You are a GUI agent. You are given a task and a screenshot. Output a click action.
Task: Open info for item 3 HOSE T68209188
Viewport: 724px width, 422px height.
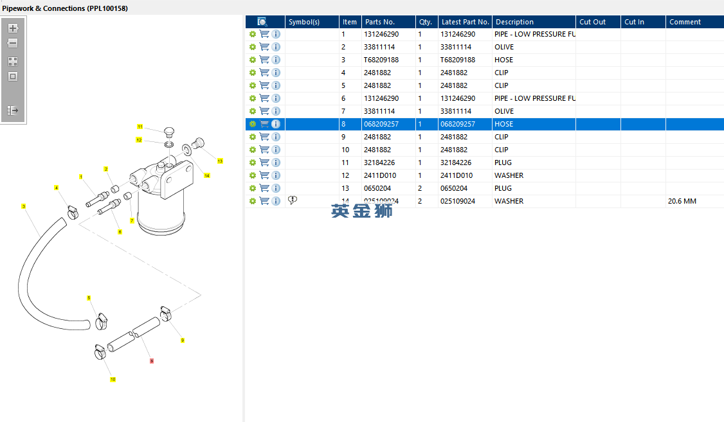pyautogui.click(x=276, y=60)
